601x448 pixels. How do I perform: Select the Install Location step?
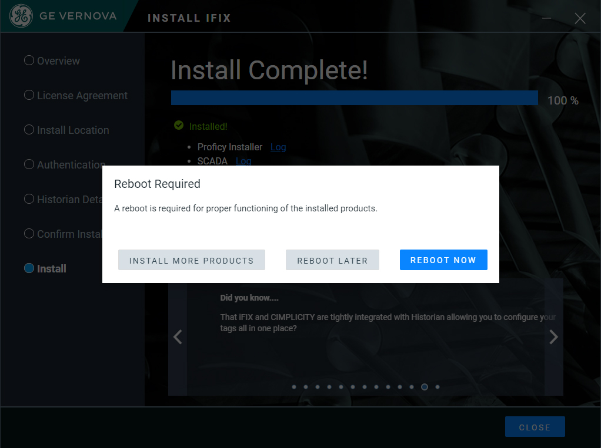pyautogui.click(x=66, y=130)
